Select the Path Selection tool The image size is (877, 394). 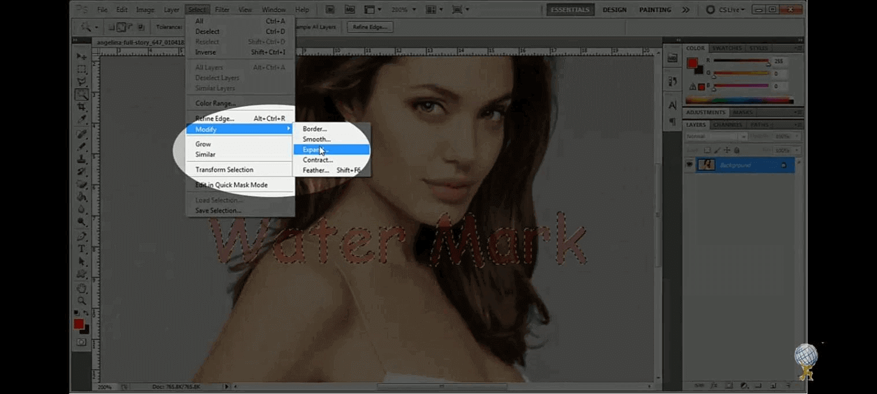coord(81,262)
